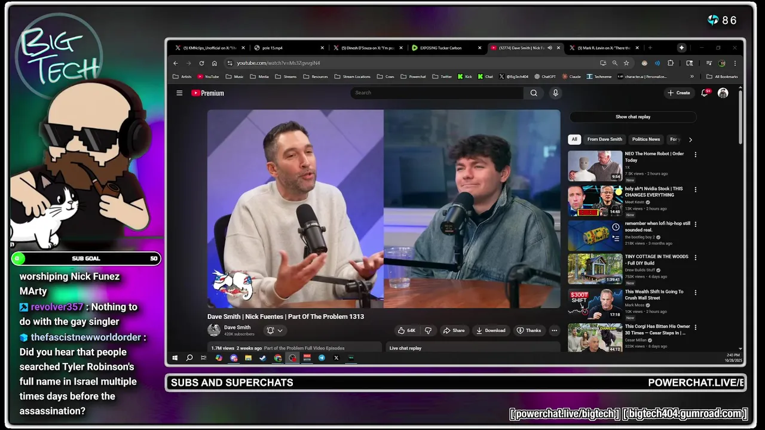Open the Windows taskbar search icon

click(x=189, y=358)
